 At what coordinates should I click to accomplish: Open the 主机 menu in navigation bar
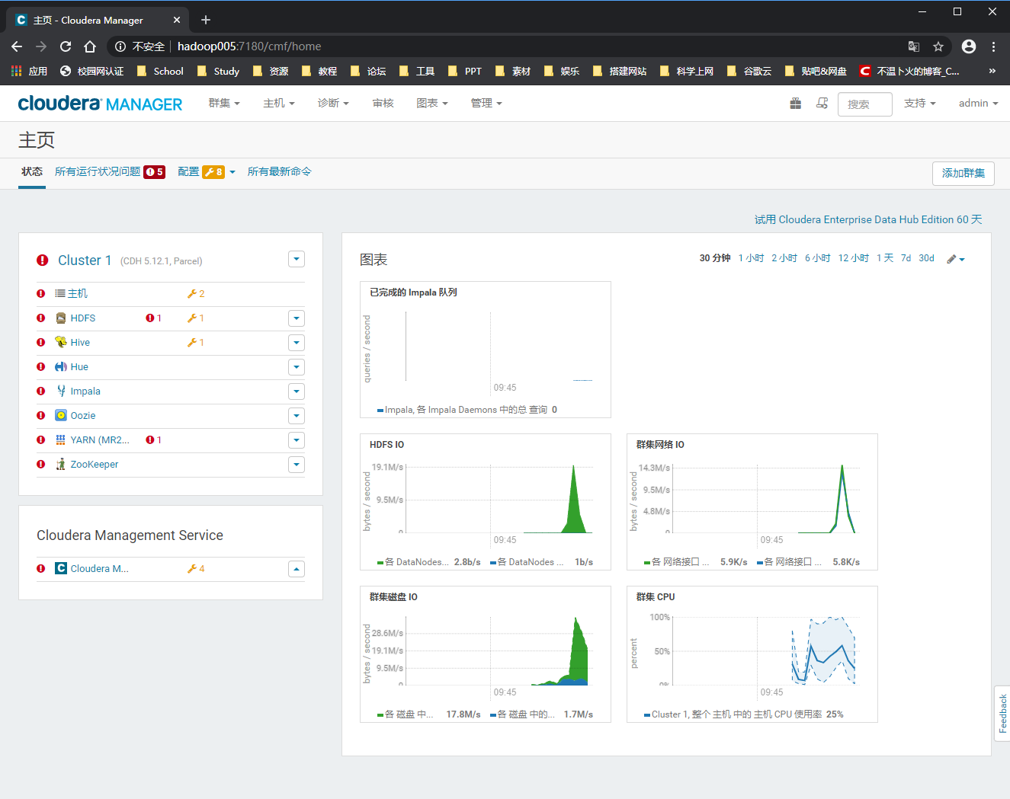click(x=279, y=104)
